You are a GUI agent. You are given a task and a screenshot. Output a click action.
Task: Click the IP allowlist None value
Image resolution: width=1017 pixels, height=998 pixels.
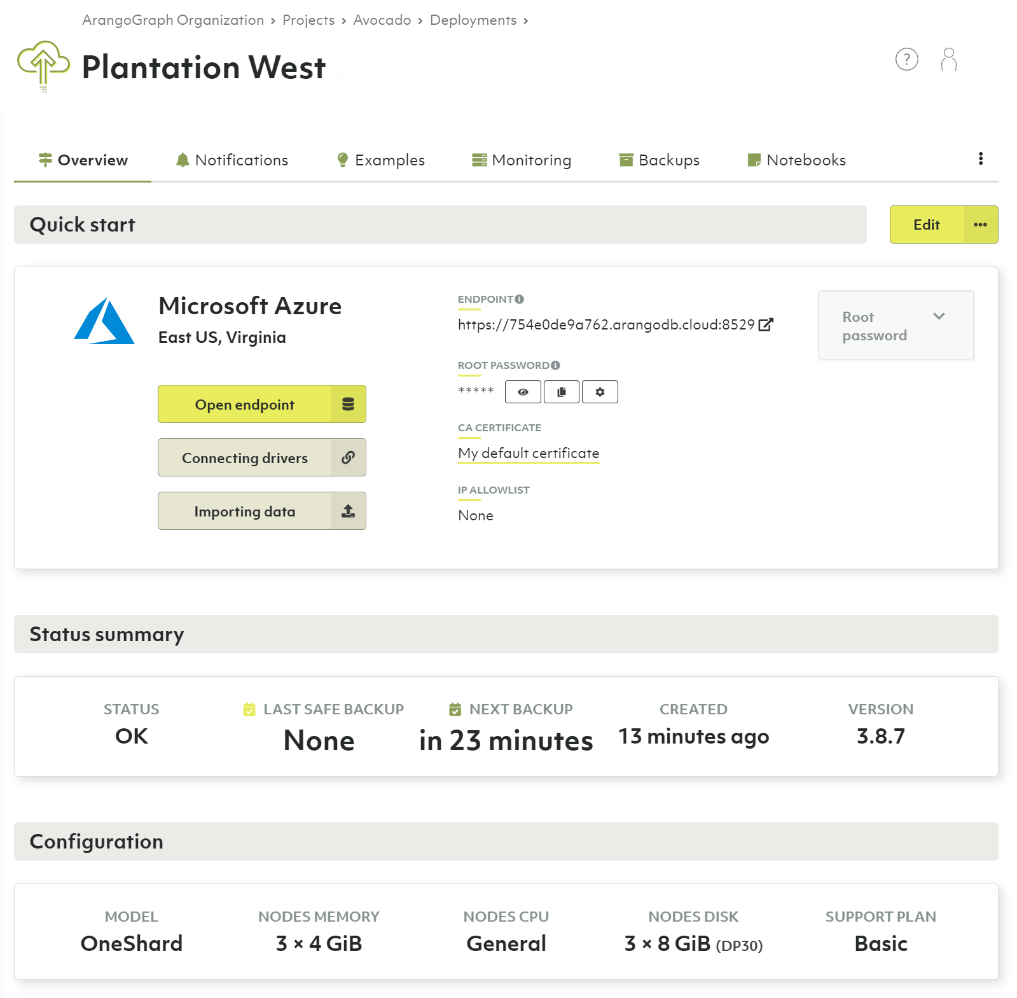pos(476,515)
